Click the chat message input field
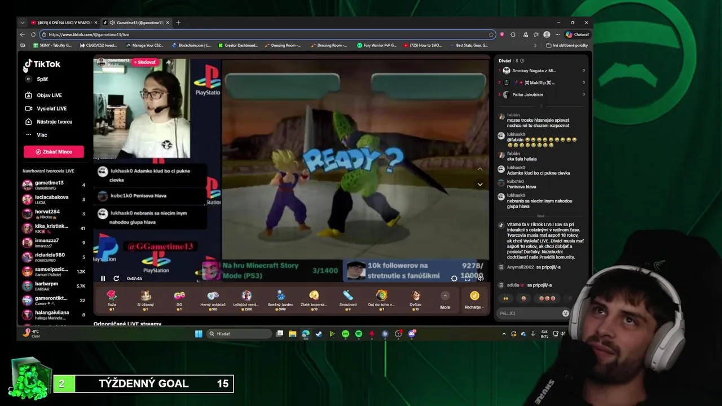722x406 pixels. (529, 313)
